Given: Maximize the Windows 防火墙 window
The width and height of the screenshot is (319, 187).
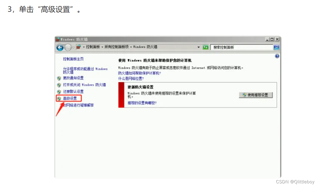Looking at the screenshot, I should point(272,39).
